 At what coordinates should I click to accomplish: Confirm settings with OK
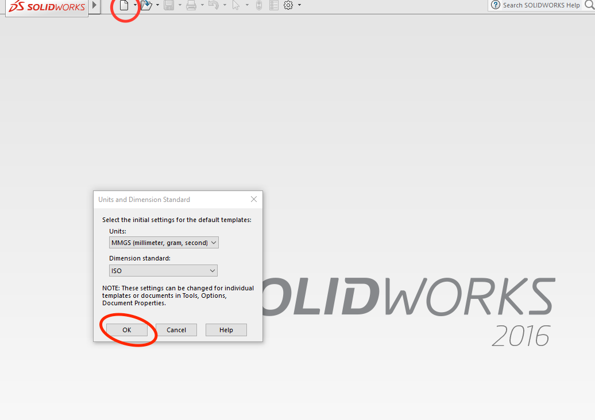[x=126, y=329]
